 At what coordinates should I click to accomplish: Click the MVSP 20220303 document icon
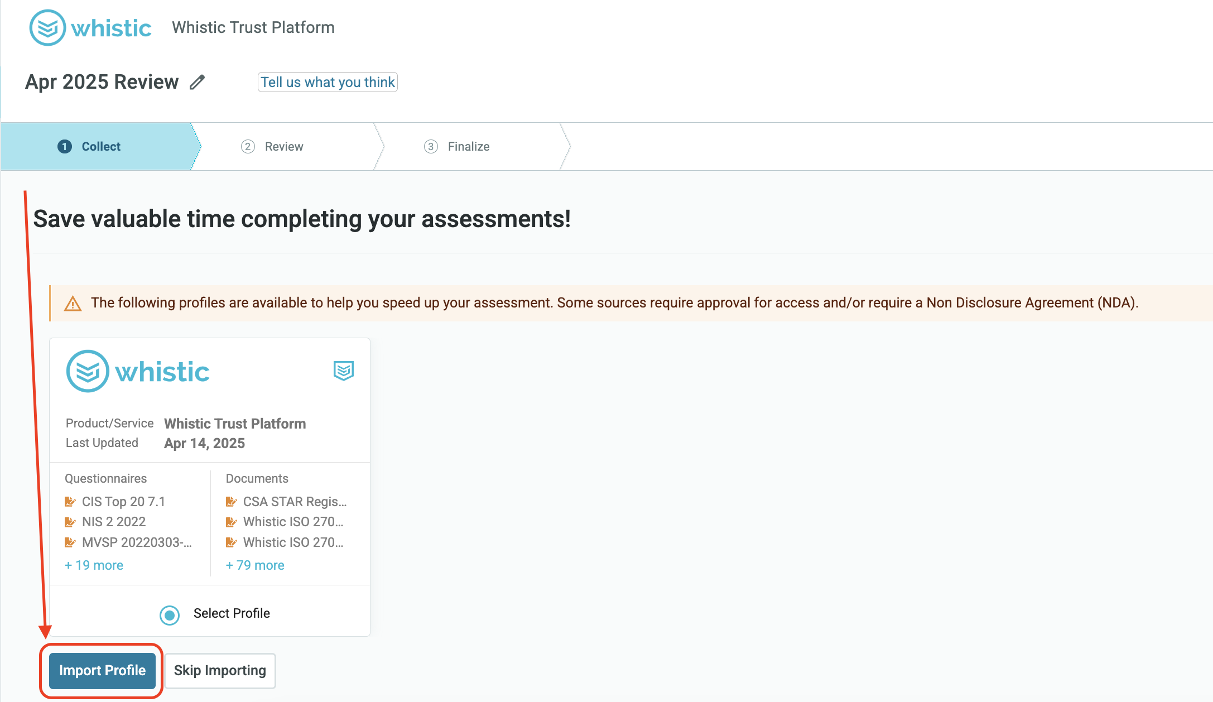click(70, 542)
